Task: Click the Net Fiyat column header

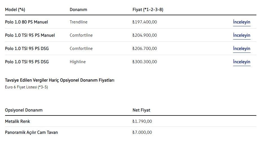Action: (141, 110)
